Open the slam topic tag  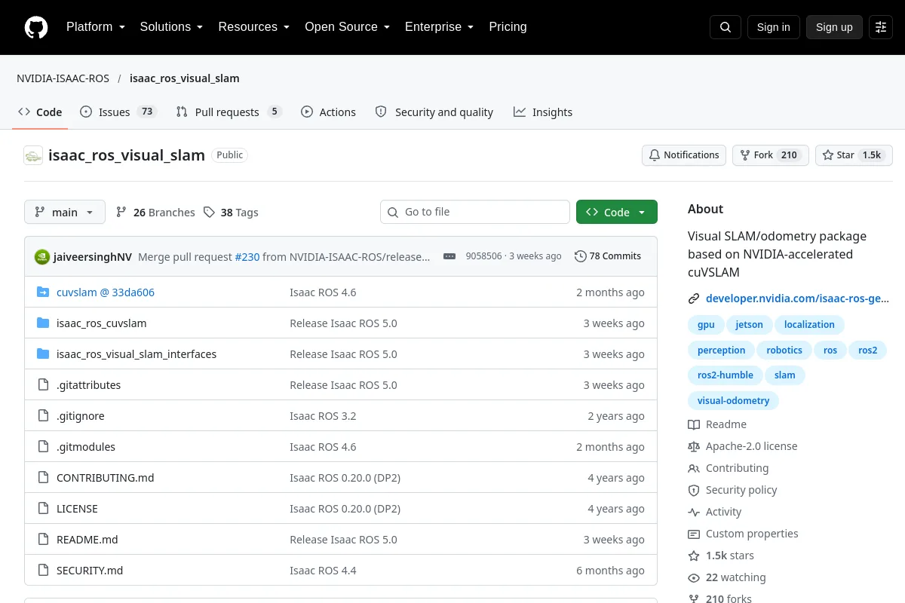[785, 375]
